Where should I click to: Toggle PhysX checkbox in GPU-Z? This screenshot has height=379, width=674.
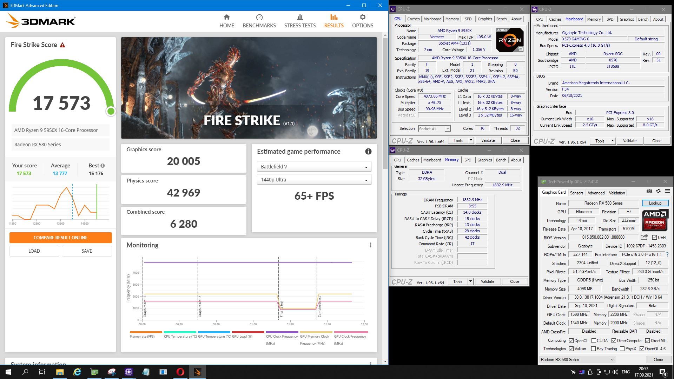622,349
